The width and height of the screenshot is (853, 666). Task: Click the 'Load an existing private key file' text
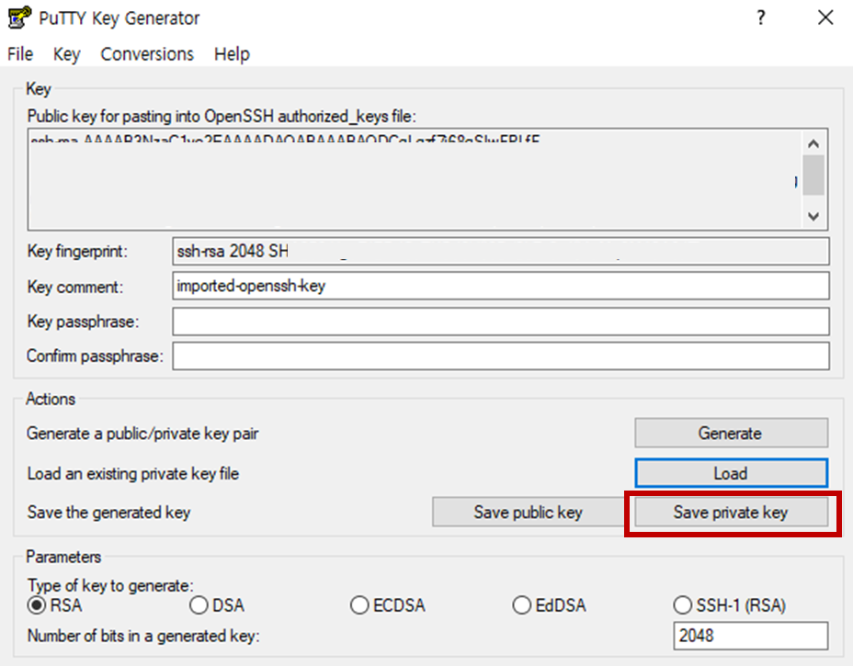[x=133, y=473]
